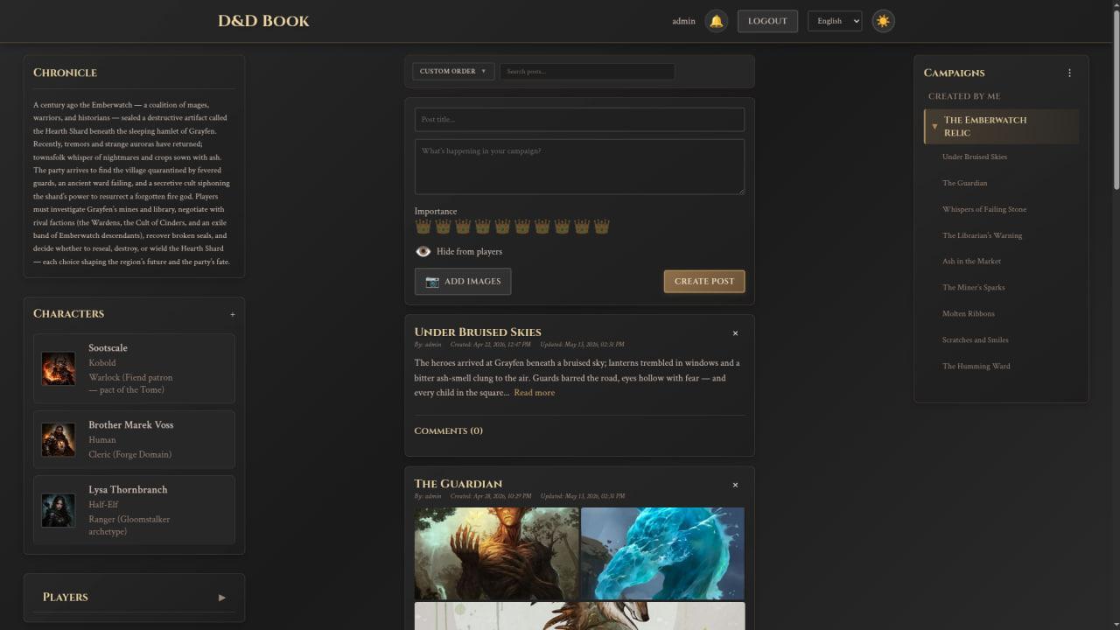
Task: Focus the 'What's happening in your campaign?' box
Action: 579,167
